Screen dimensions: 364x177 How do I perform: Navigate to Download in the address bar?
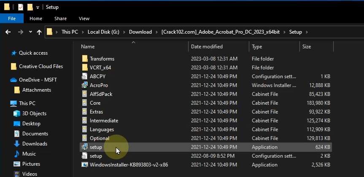140,32
